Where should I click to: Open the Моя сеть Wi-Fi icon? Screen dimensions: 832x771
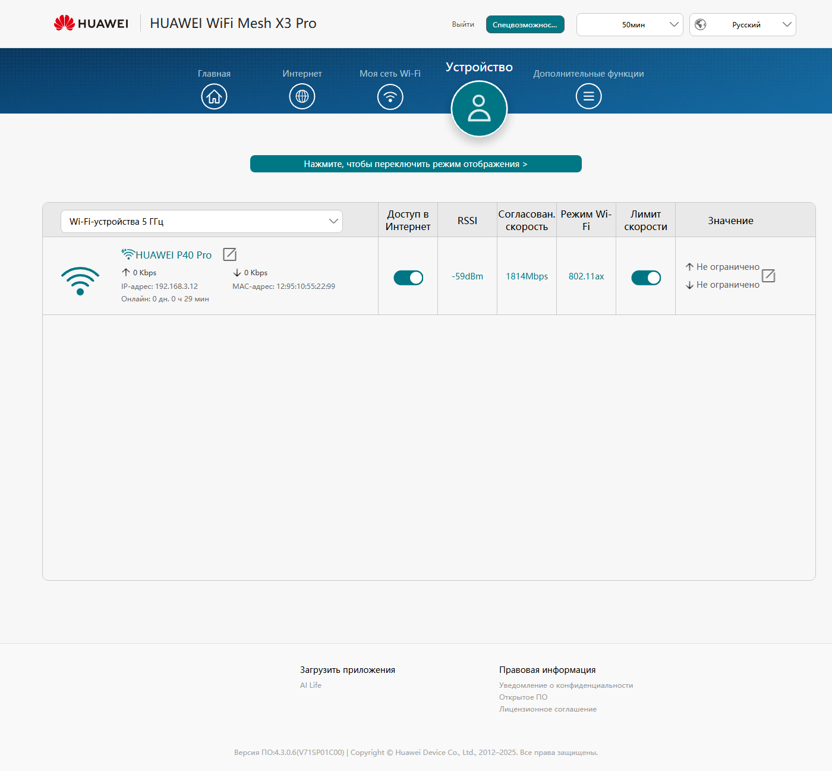pos(390,96)
